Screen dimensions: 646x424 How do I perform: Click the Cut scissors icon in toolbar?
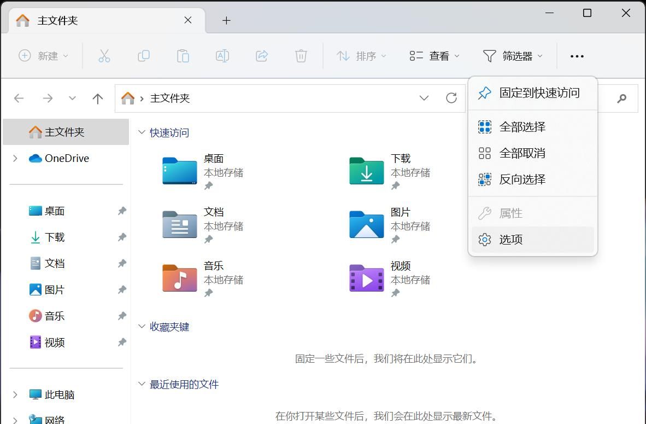click(104, 56)
